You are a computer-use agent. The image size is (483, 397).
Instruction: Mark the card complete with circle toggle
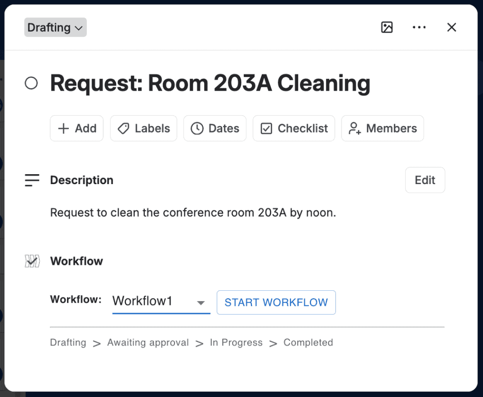(x=31, y=83)
